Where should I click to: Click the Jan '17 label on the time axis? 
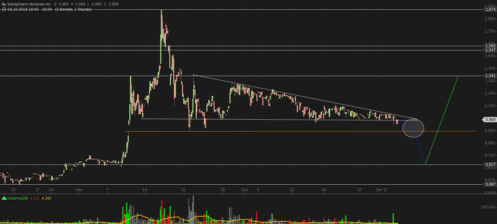point(382,190)
